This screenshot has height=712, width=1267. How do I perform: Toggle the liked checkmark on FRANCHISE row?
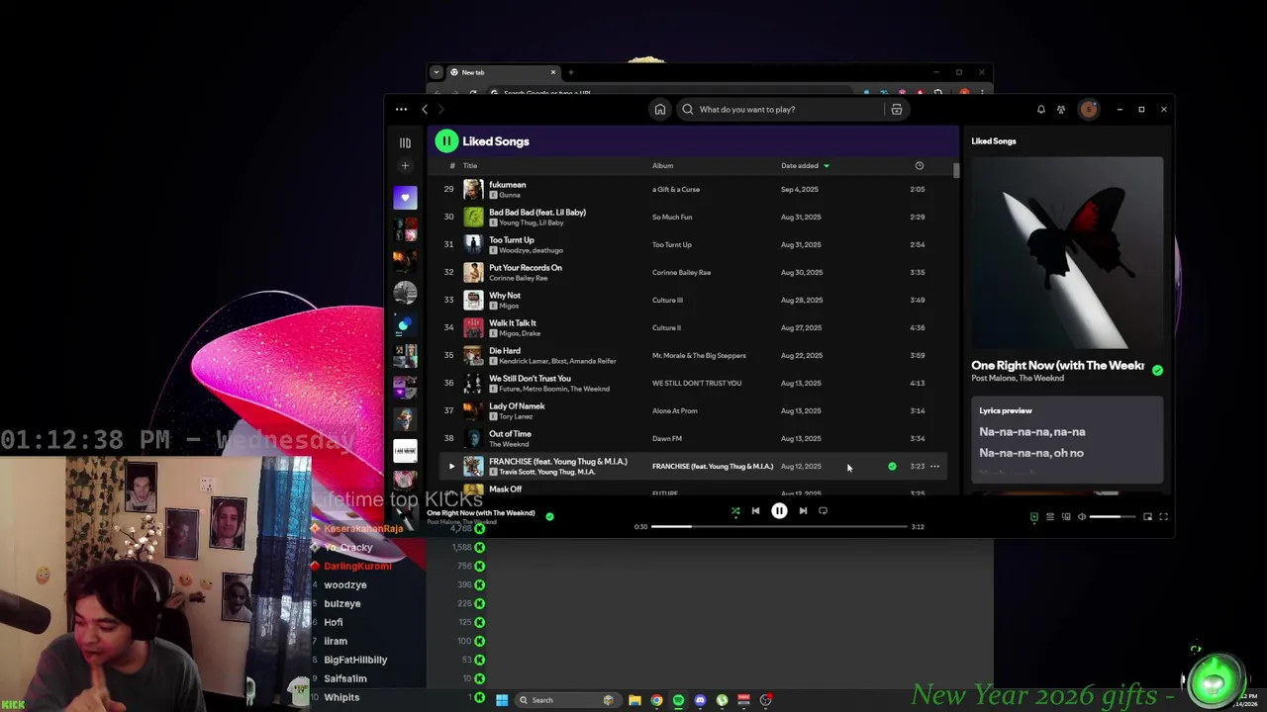[x=892, y=466]
